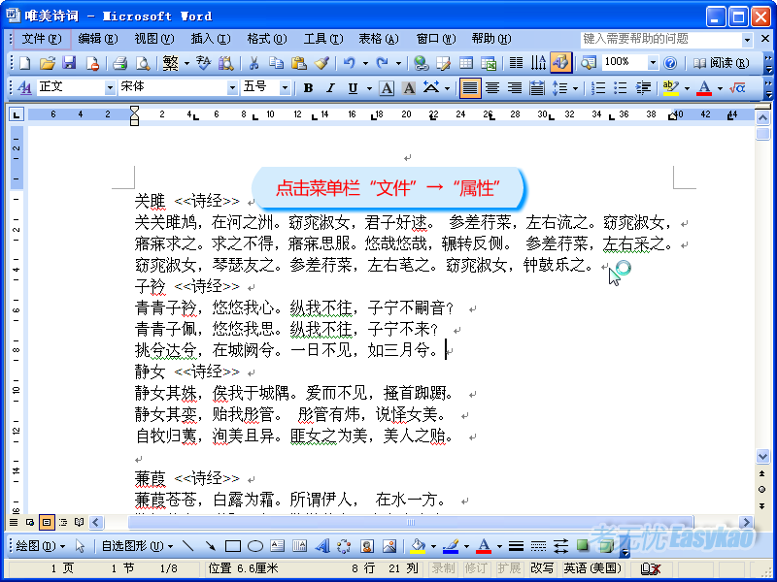
Task: Insert Excel worksheet icon
Action: point(489,63)
